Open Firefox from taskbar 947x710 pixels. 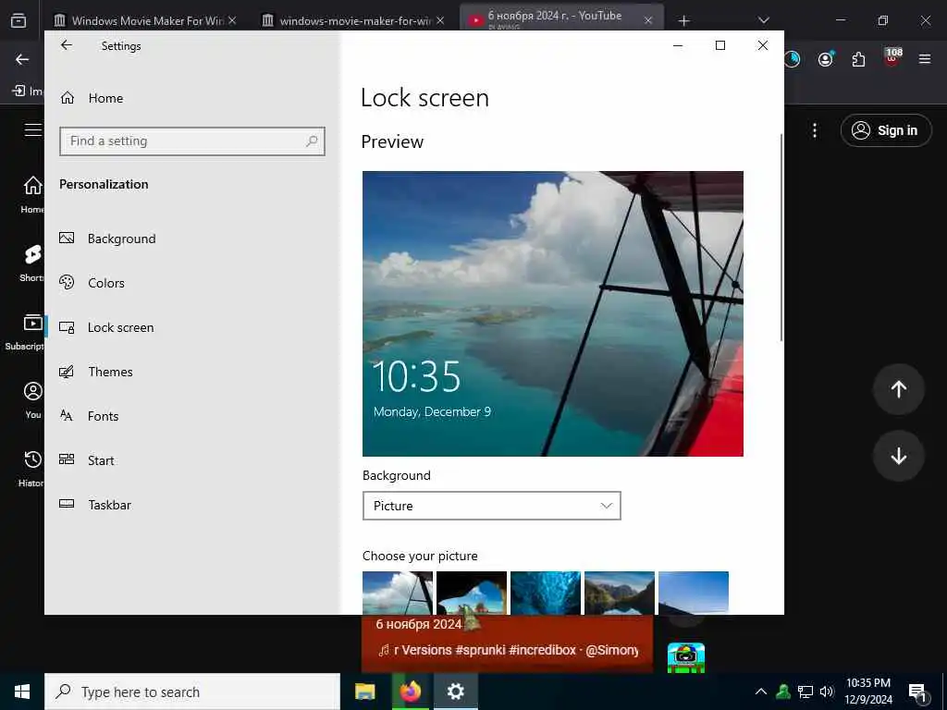pos(410,692)
